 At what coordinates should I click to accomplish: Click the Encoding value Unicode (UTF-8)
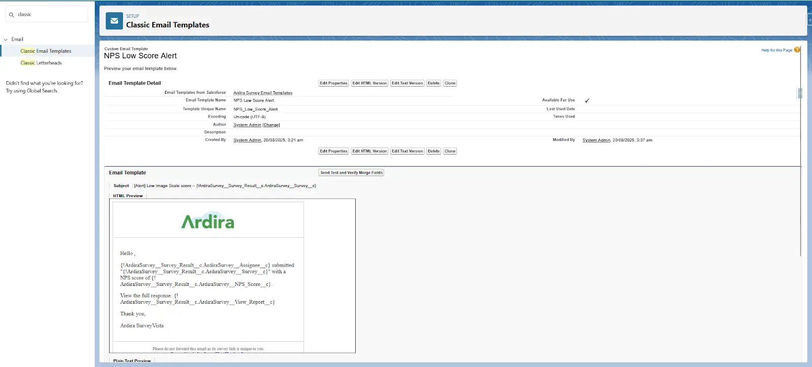click(x=249, y=117)
